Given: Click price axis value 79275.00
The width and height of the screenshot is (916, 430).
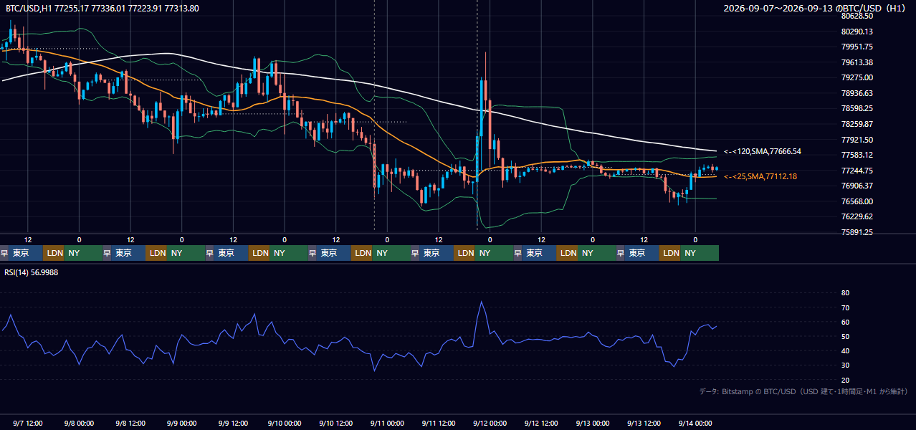Looking at the screenshot, I should (857, 77).
